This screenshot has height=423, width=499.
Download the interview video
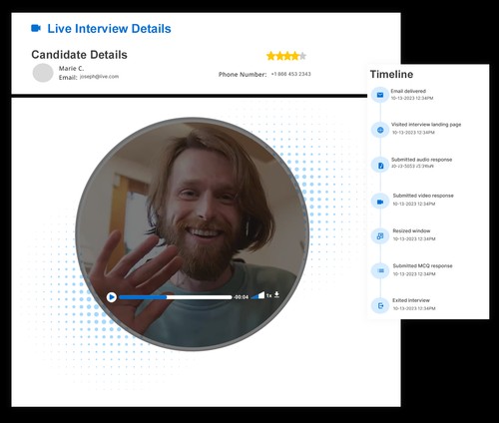point(276,294)
